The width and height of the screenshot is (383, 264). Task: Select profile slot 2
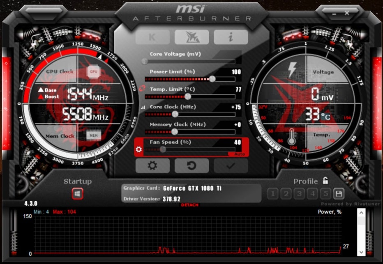pos(286,194)
